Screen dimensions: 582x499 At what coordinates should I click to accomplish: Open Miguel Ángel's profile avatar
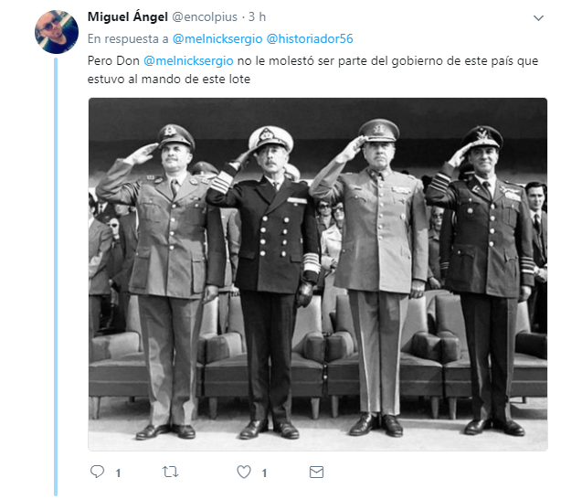[57, 32]
